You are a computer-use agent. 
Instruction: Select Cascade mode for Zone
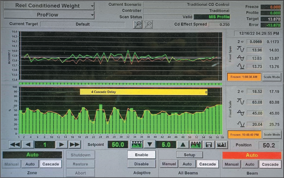tap(50, 164)
